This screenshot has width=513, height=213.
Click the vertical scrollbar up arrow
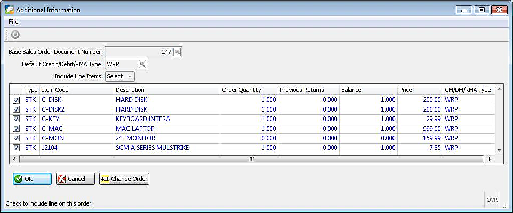[x=499, y=89]
